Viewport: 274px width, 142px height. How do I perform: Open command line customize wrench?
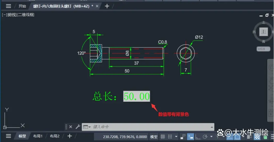click(x=78, y=127)
